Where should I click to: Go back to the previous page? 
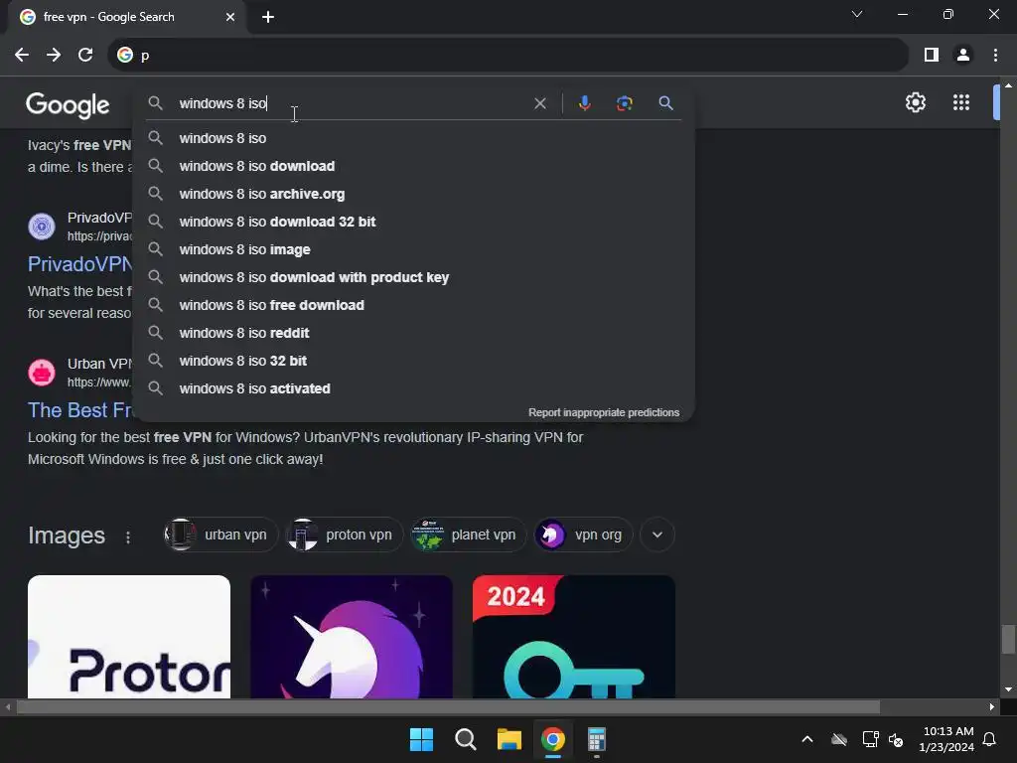[22, 56]
